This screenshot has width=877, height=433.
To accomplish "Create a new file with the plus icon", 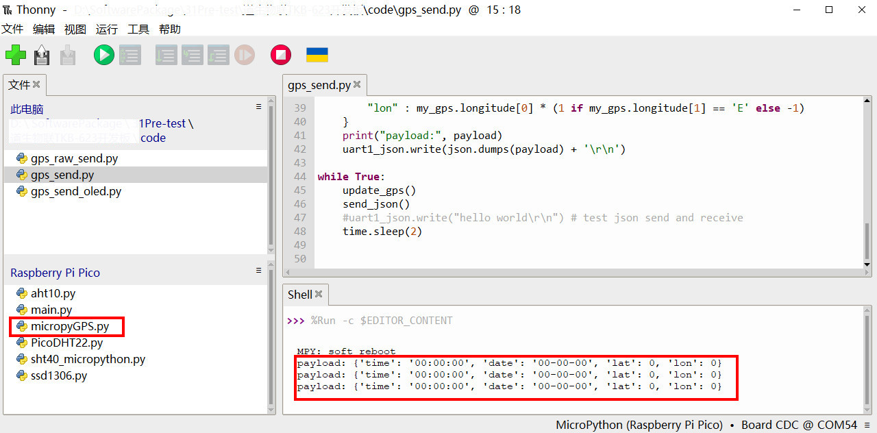I will (15, 54).
